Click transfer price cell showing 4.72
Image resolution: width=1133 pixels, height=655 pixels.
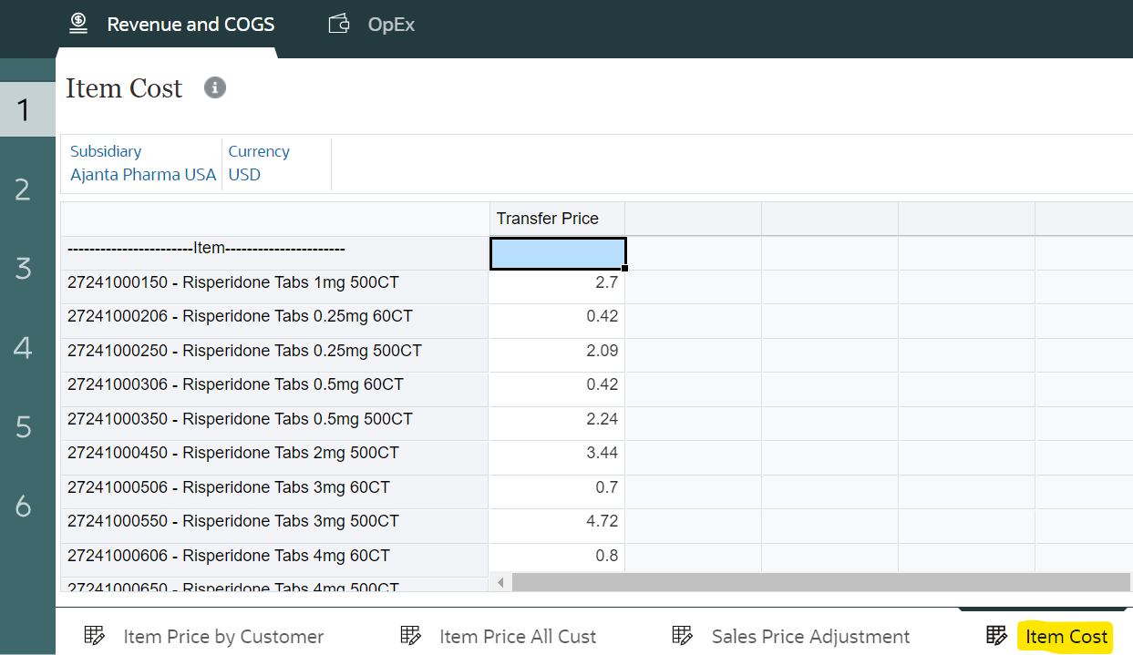[557, 522]
